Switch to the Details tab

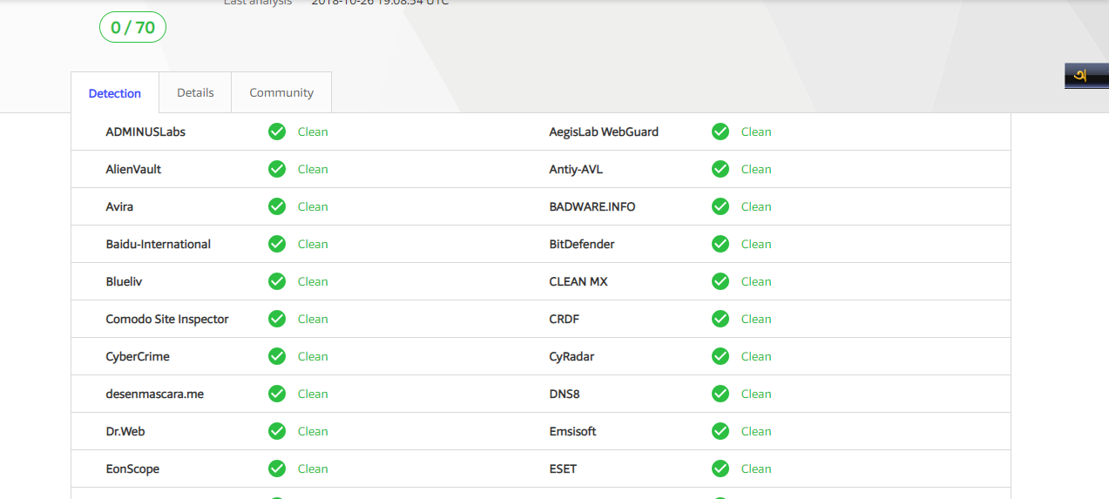pyautogui.click(x=195, y=92)
